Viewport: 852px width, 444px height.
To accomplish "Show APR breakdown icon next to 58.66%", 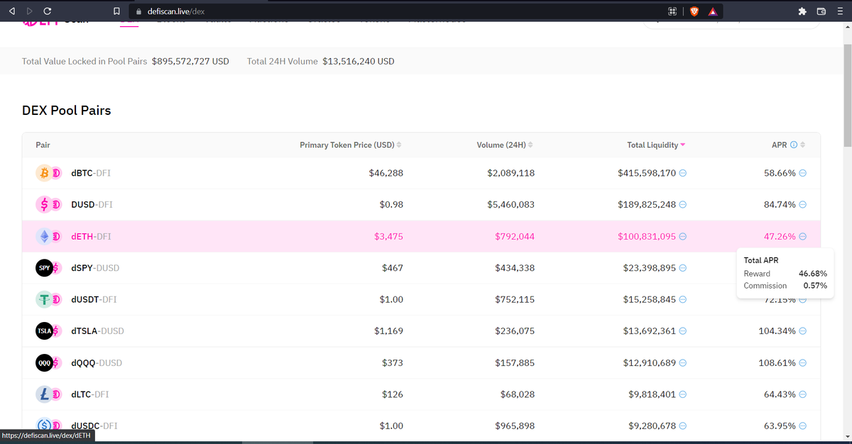I will pos(803,173).
